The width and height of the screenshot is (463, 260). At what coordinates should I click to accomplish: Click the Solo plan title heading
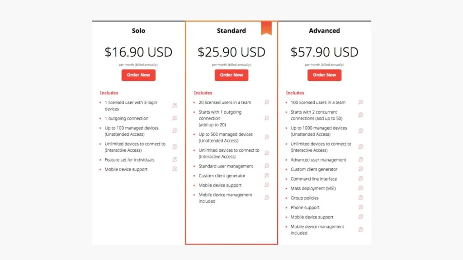click(x=138, y=30)
